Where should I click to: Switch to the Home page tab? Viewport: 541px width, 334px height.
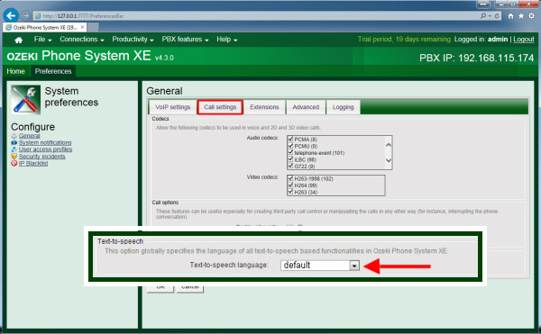tap(16, 71)
